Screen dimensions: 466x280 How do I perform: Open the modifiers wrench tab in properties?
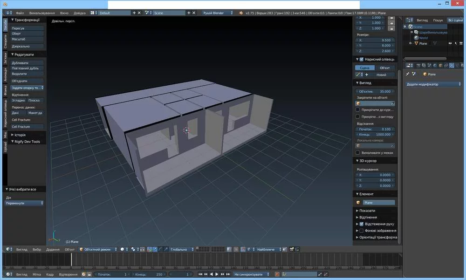coord(452,65)
